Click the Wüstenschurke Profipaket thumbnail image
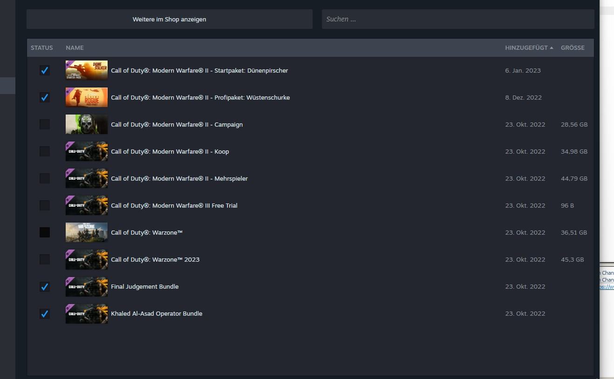Image resolution: width=614 pixels, height=379 pixels. tap(87, 97)
